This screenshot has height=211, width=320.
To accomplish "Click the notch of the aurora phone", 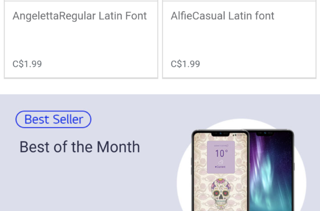I will (265, 133).
